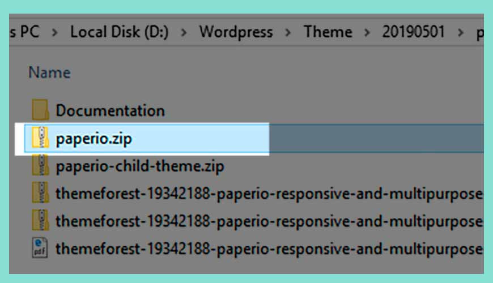Image resolution: width=493 pixels, height=283 pixels.
Task: Jump to the Theme breadcrumb folder
Action: 328,32
